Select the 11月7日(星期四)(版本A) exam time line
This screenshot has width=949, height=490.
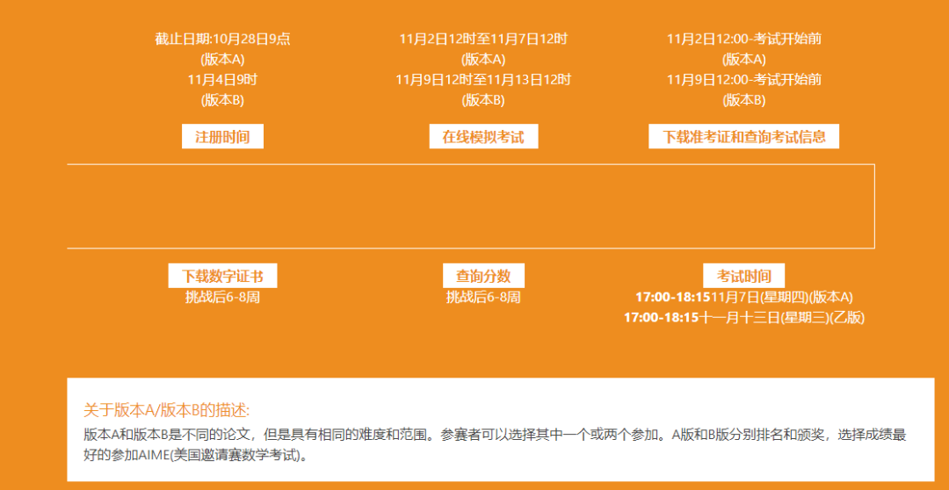pyautogui.click(x=744, y=298)
